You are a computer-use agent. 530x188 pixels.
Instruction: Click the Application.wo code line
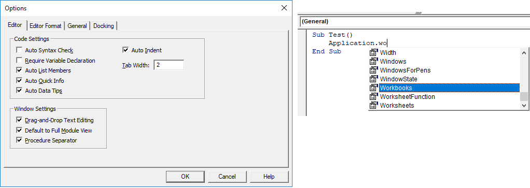[358, 43]
